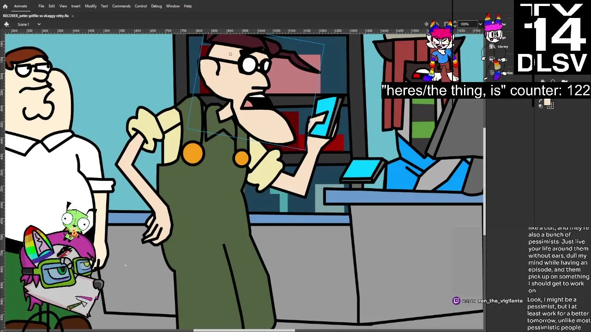This screenshot has height=332, width=591.
Task: Click the zon_the_vigilante chat username
Action: [x=500, y=301]
